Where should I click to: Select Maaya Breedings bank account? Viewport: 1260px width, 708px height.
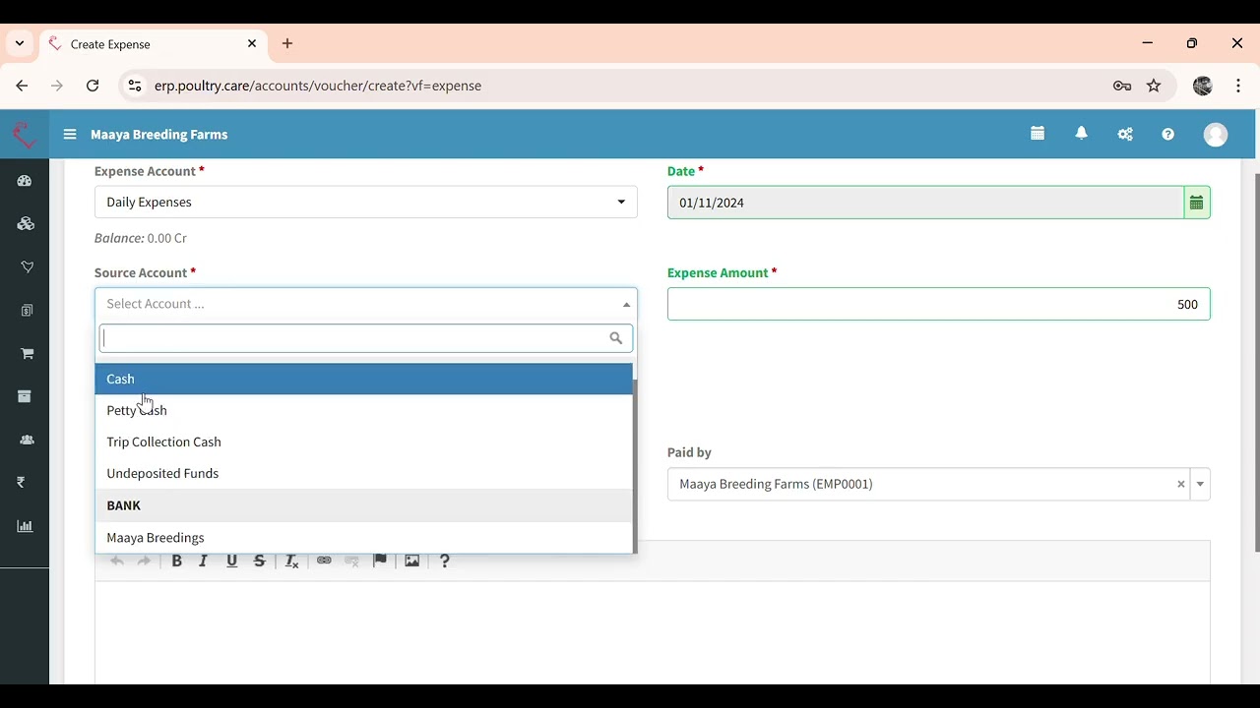[364, 537]
